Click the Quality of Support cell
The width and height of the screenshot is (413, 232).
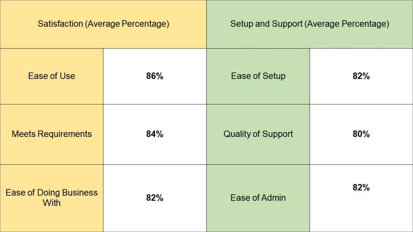point(258,135)
